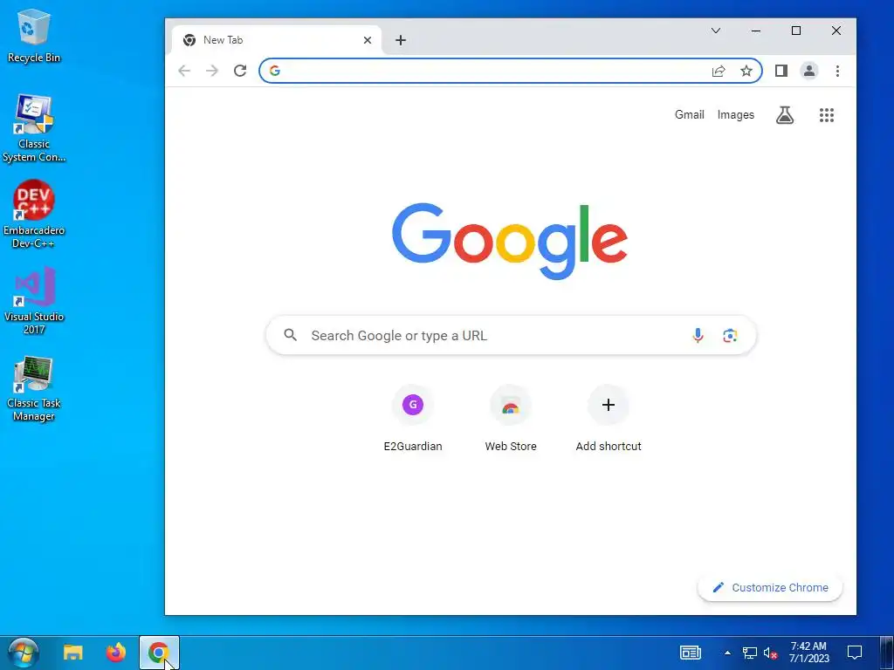Start voice search with microphone icon
894x670 pixels.
pyautogui.click(x=698, y=336)
